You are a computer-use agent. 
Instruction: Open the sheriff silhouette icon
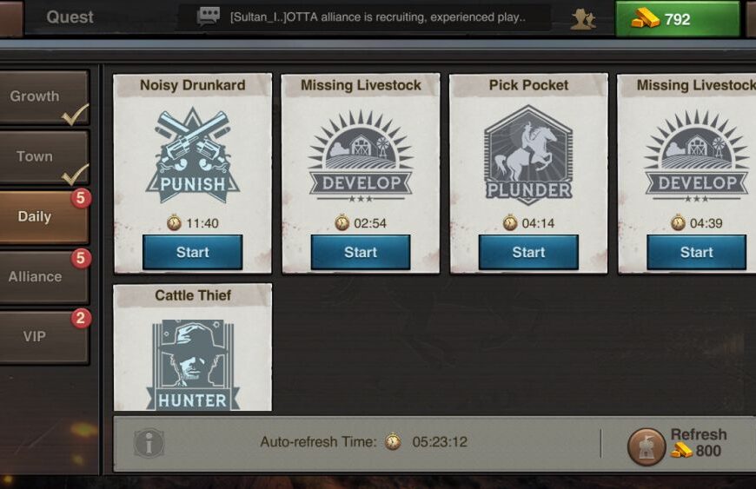click(583, 19)
